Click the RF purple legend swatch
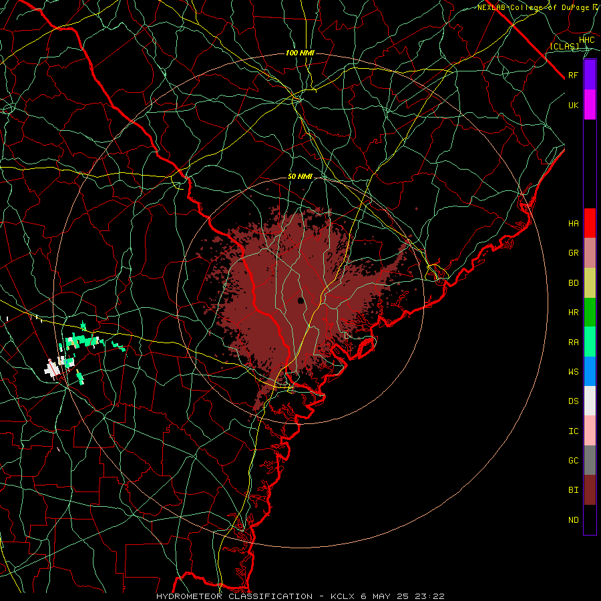 (x=590, y=75)
